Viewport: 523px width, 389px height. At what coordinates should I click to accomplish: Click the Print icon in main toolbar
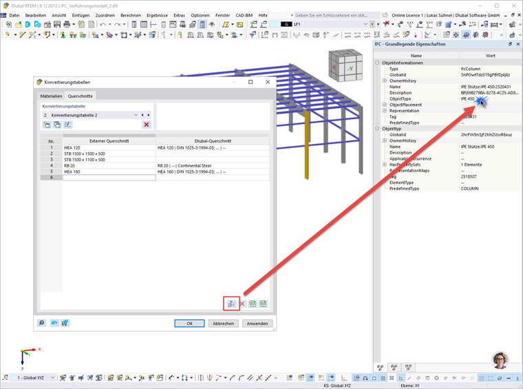click(x=67, y=24)
